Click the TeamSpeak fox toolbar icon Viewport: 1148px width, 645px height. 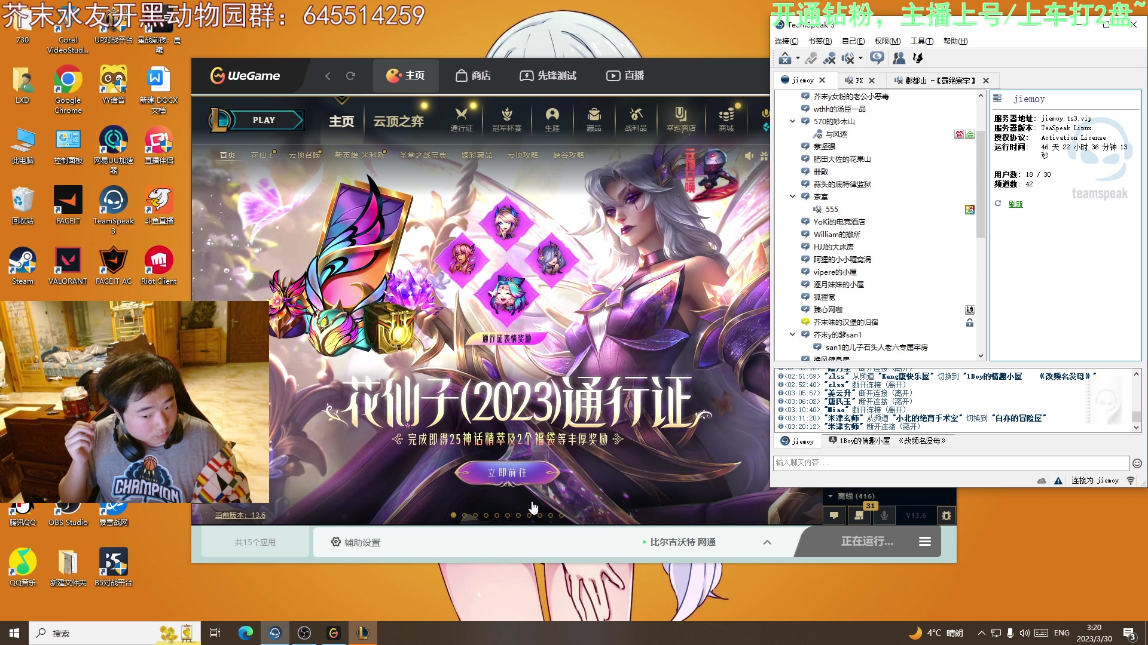pyautogui.click(x=918, y=58)
